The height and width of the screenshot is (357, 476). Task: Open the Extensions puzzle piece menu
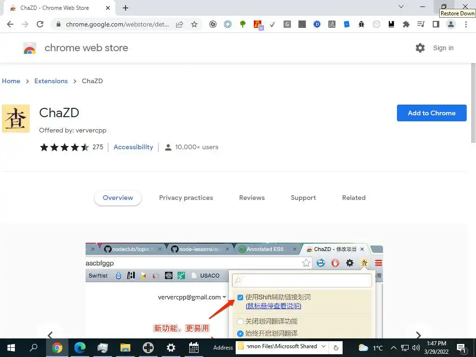click(x=406, y=24)
